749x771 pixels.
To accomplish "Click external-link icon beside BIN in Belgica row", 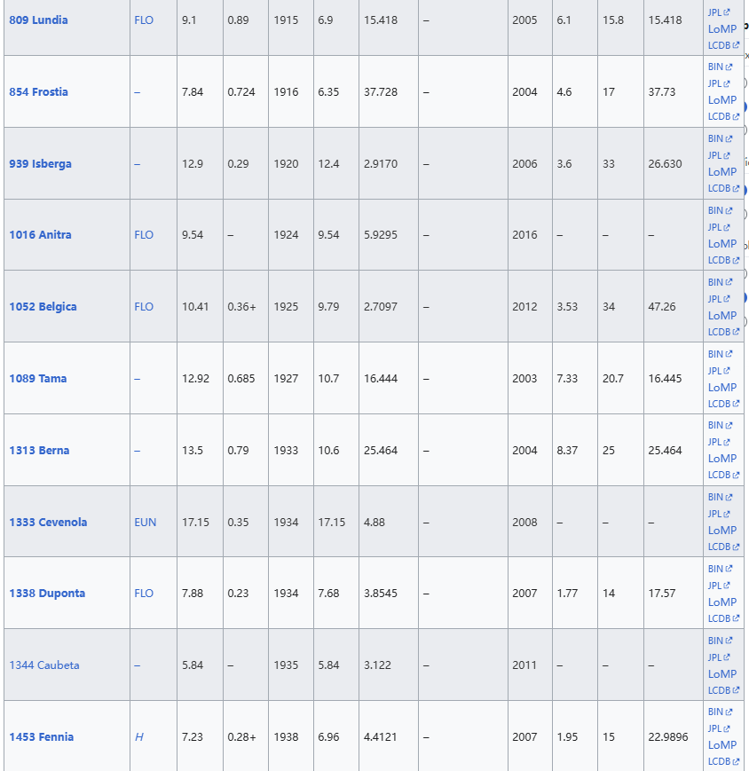I will tap(729, 283).
